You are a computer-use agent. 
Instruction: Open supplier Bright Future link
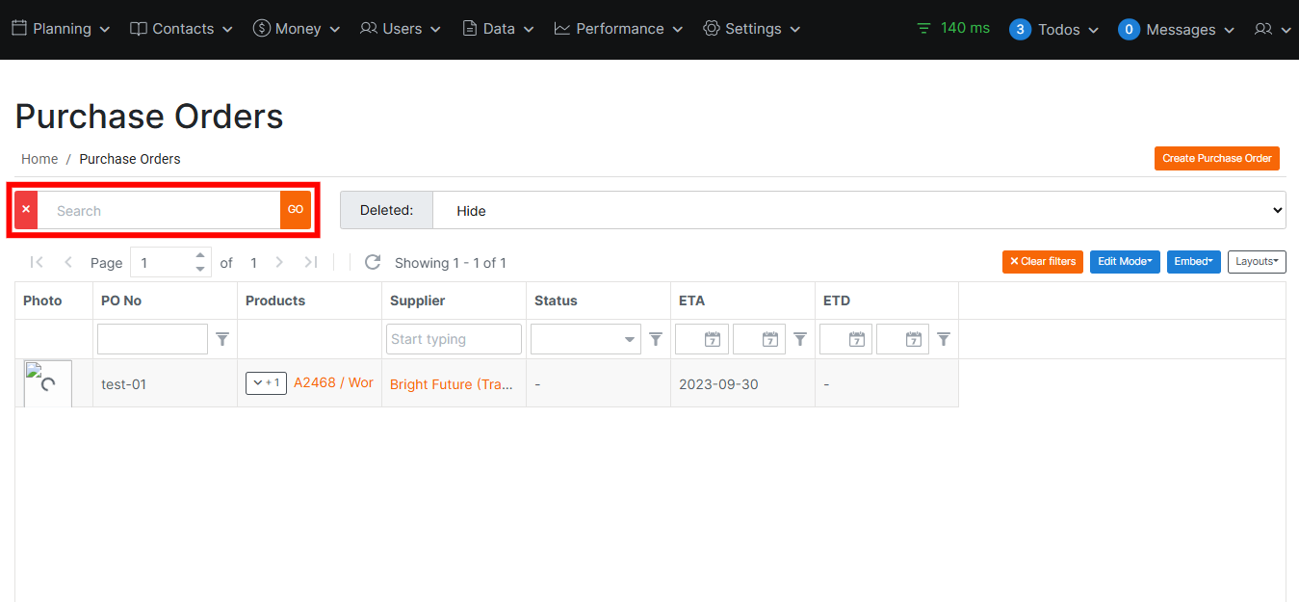[453, 383]
